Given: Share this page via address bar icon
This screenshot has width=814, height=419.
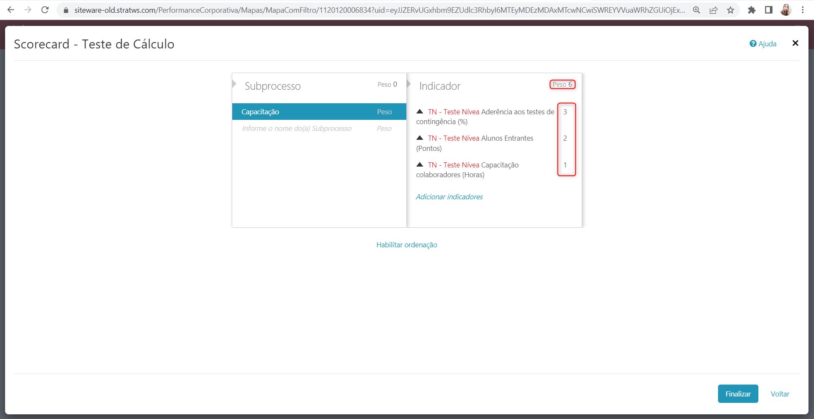Looking at the screenshot, I should pyautogui.click(x=713, y=10).
